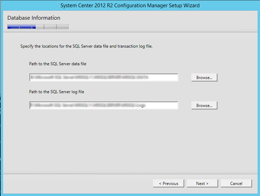The width and height of the screenshot is (260, 196).
Task: Click the fourth empty progress bar segment
Action: (50, 27)
